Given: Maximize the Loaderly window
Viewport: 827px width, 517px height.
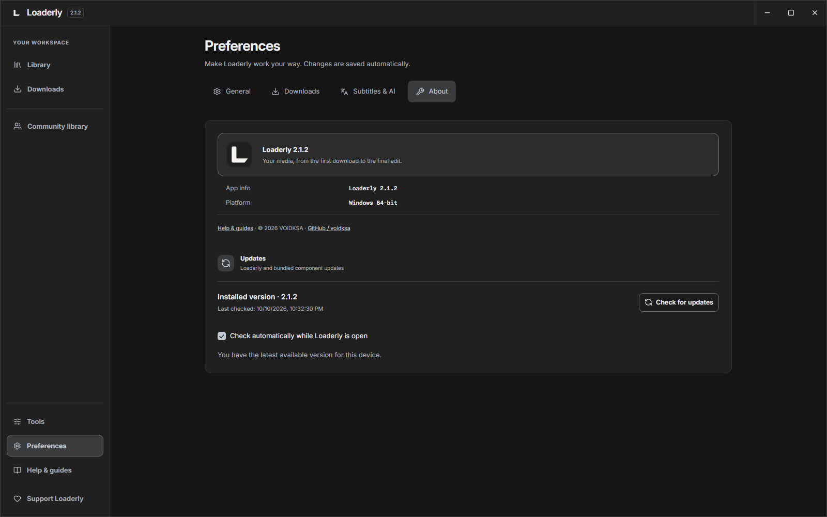Looking at the screenshot, I should pos(791,13).
